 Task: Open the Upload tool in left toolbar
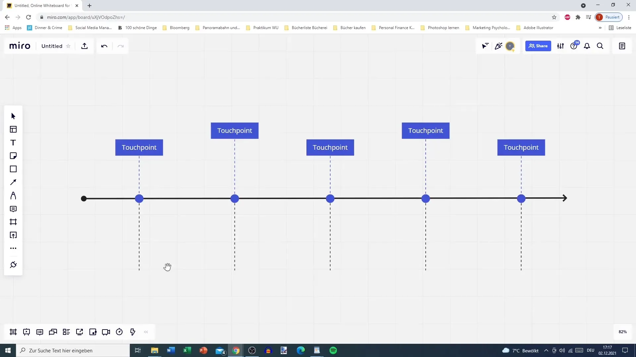pos(13,235)
